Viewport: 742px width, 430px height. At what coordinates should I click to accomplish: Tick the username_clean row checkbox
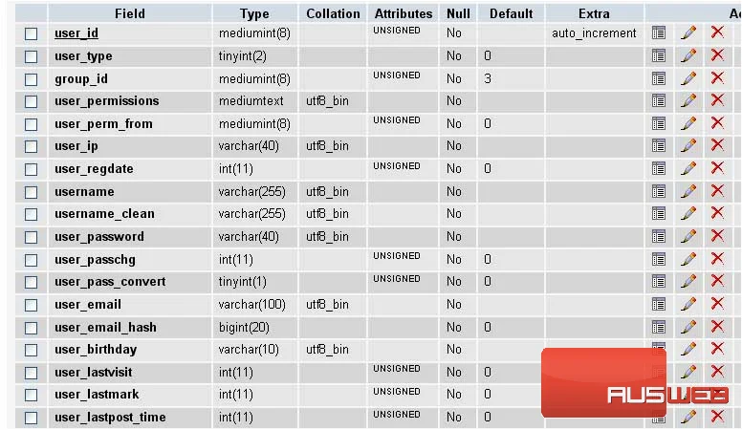[x=32, y=214]
